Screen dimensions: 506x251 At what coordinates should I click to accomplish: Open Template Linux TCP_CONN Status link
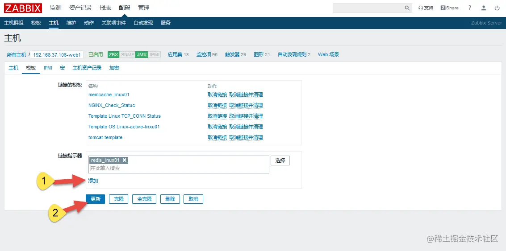pyautogui.click(x=125, y=116)
